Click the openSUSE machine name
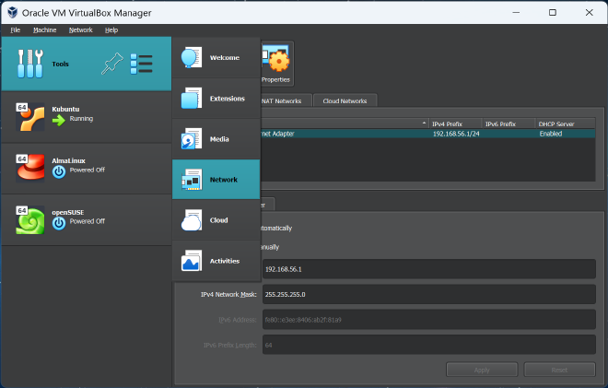This screenshot has height=388, width=608. (x=68, y=212)
